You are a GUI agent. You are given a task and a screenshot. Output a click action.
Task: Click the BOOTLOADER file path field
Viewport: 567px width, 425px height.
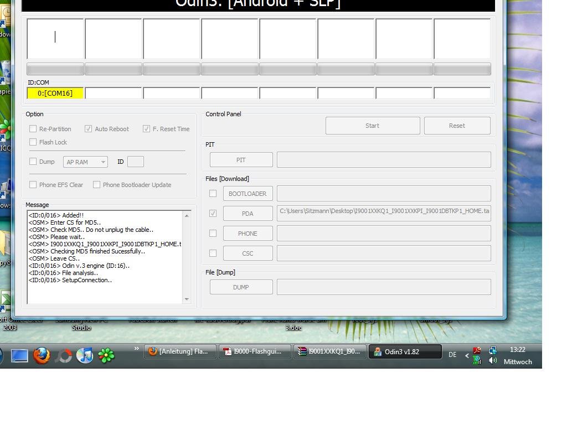point(384,193)
